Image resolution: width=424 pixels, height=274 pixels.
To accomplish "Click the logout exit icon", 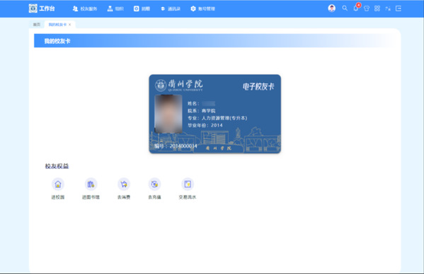I will [x=399, y=8].
